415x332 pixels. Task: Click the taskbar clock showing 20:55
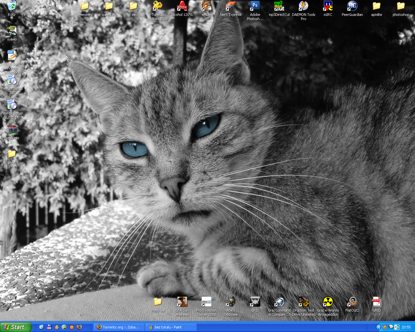[x=406, y=327]
